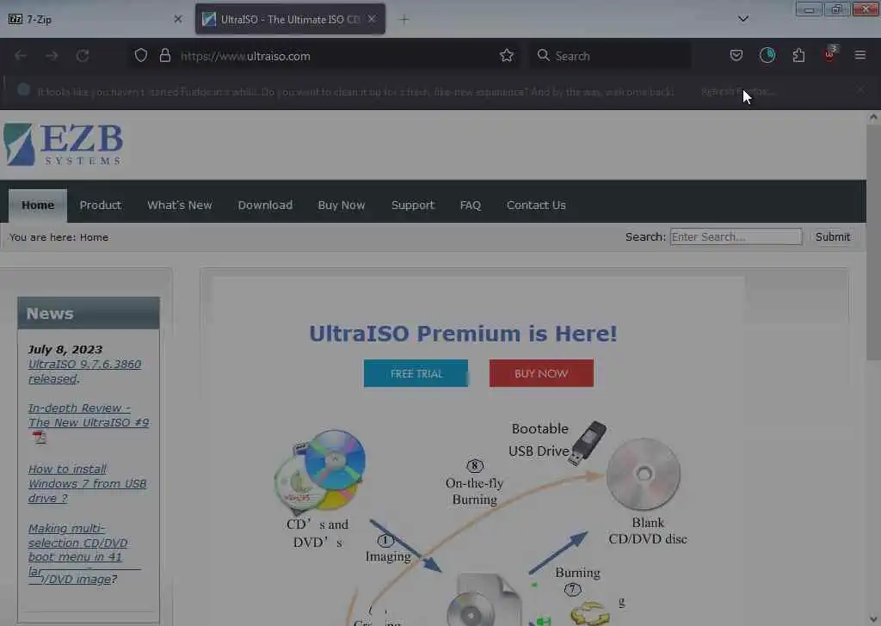Click the UltraISO Premium is Here heading

click(x=463, y=334)
